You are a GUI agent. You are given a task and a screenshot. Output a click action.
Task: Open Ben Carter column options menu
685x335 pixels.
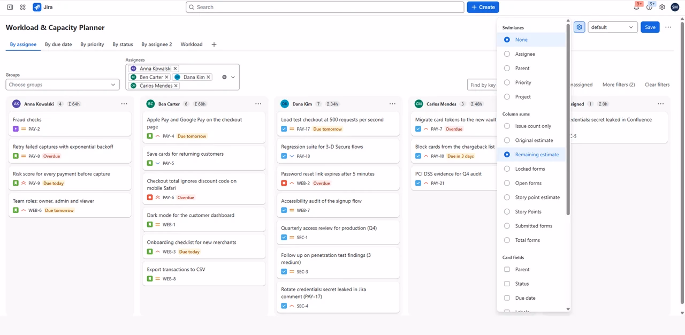(258, 104)
